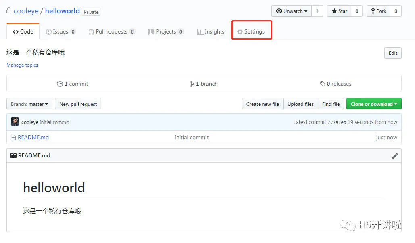The height and width of the screenshot is (243, 415).
Task: Open the Manage topics link
Action: point(22,65)
